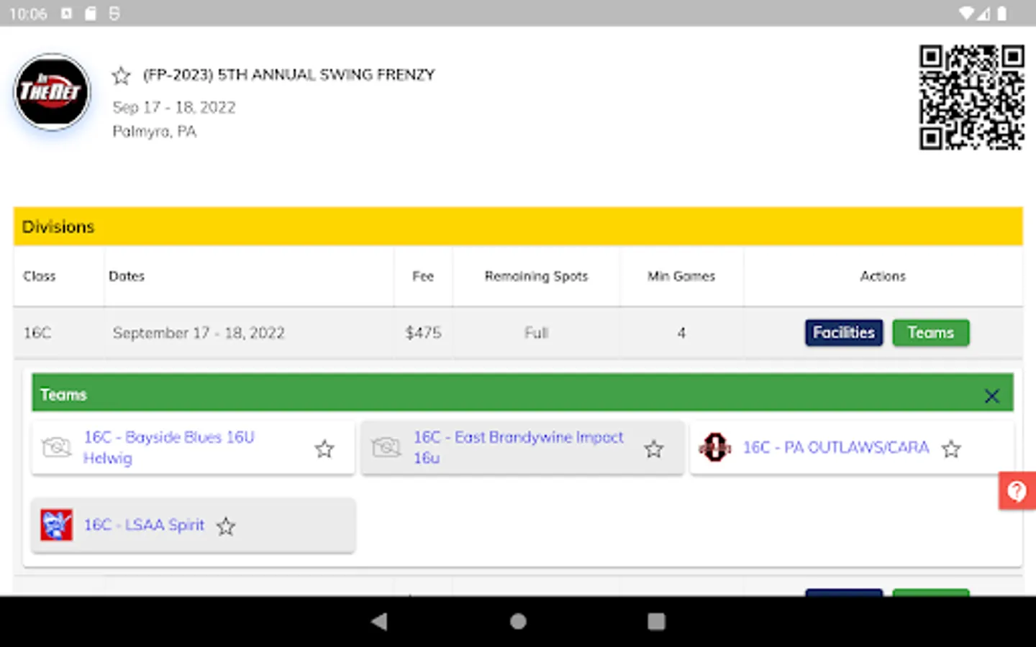Toggle the favorite star for PA OUTLAWS/CARA
Image resolution: width=1036 pixels, height=647 pixels.
pos(951,449)
